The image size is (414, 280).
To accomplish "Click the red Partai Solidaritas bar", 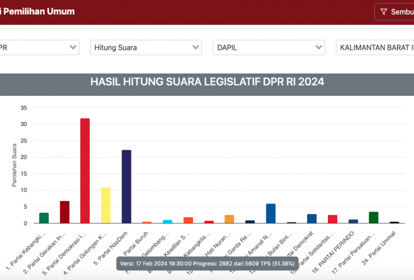I will 333,219.
